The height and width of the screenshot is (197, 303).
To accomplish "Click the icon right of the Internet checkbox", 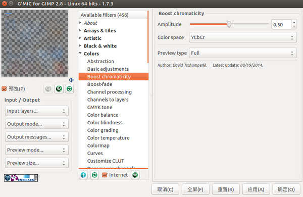I will 135,175.
